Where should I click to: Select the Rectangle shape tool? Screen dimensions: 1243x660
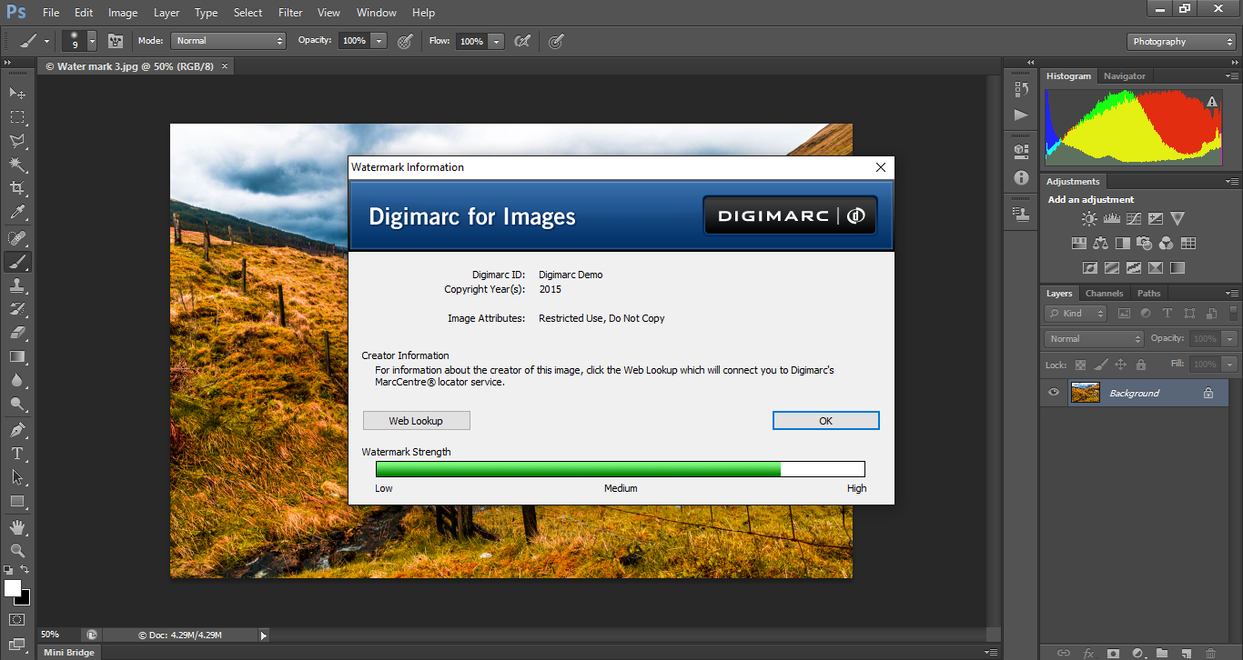point(17,502)
